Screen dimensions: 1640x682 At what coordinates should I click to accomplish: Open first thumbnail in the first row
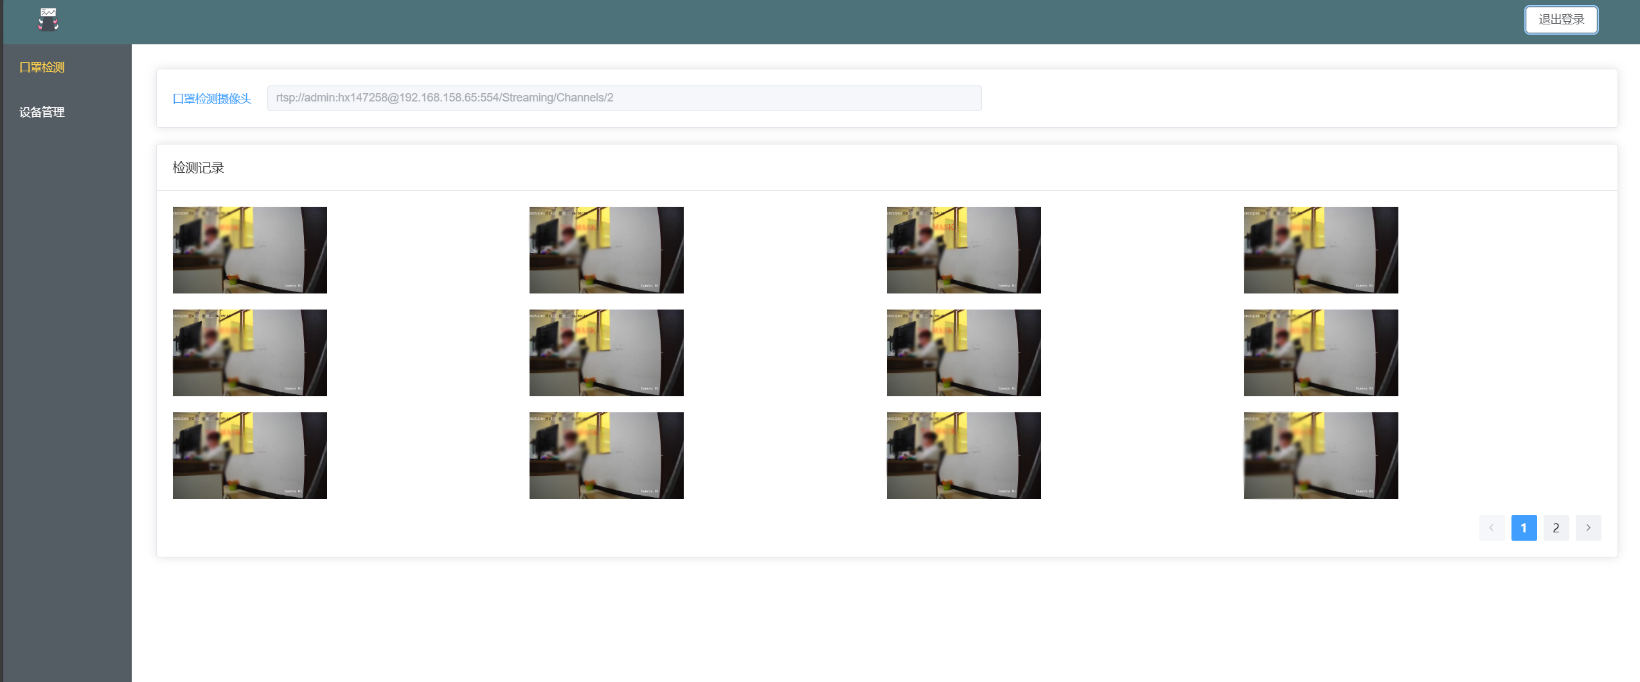coord(249,250)
